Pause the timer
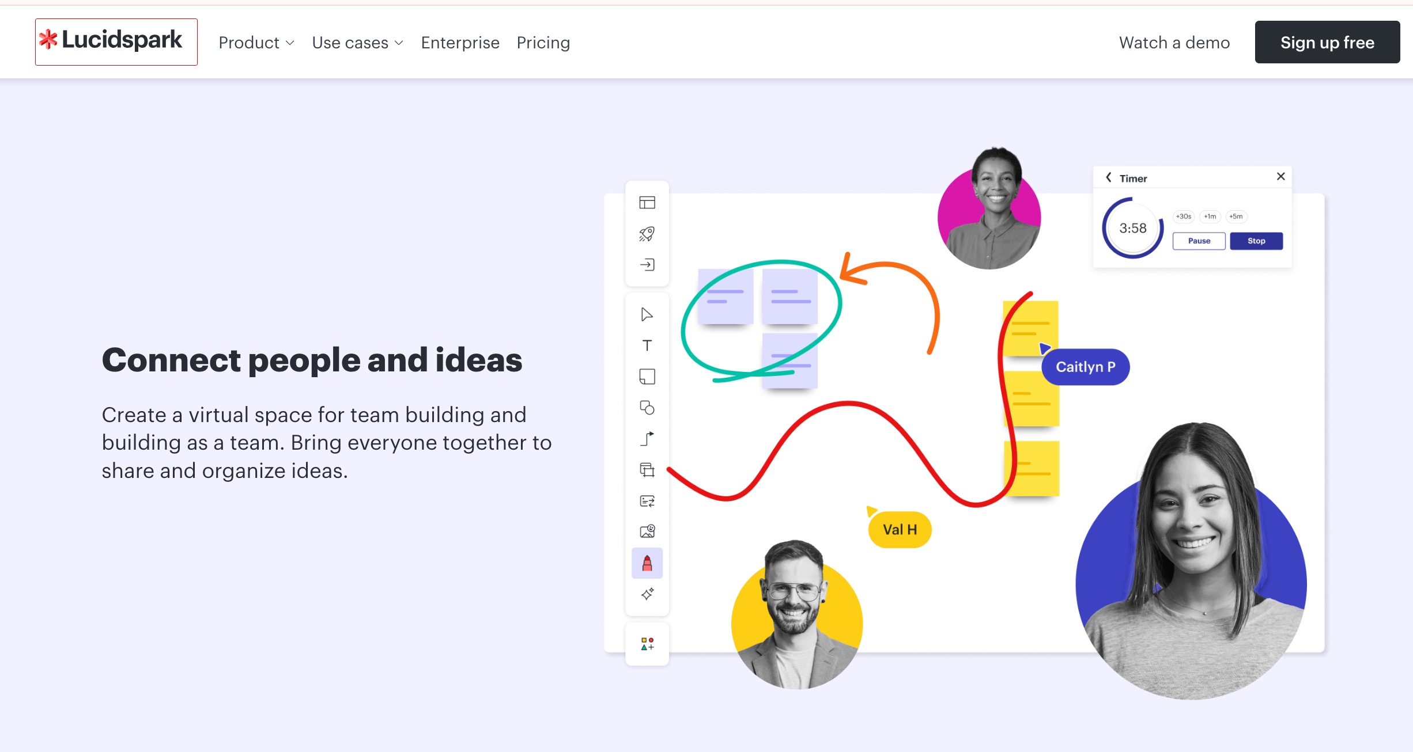This screenshot has height=752, width=1413. click(1199, 241)
